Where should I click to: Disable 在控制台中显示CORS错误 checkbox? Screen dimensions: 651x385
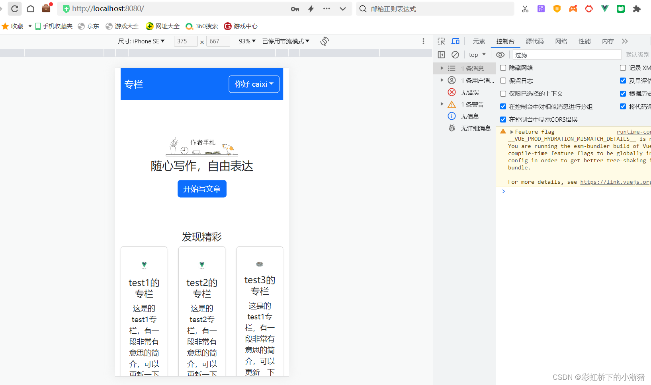pyautogui.click(x=503, y=119)
